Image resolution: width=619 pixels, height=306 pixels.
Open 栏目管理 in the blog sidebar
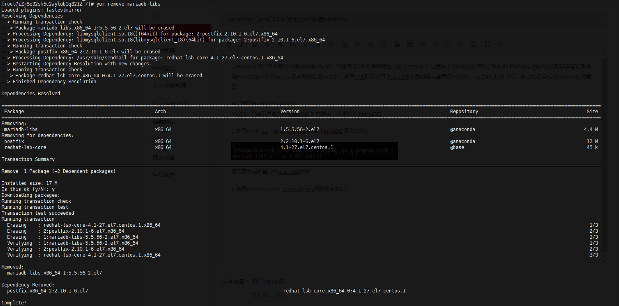pyautogui.click(x=164, y=175)
